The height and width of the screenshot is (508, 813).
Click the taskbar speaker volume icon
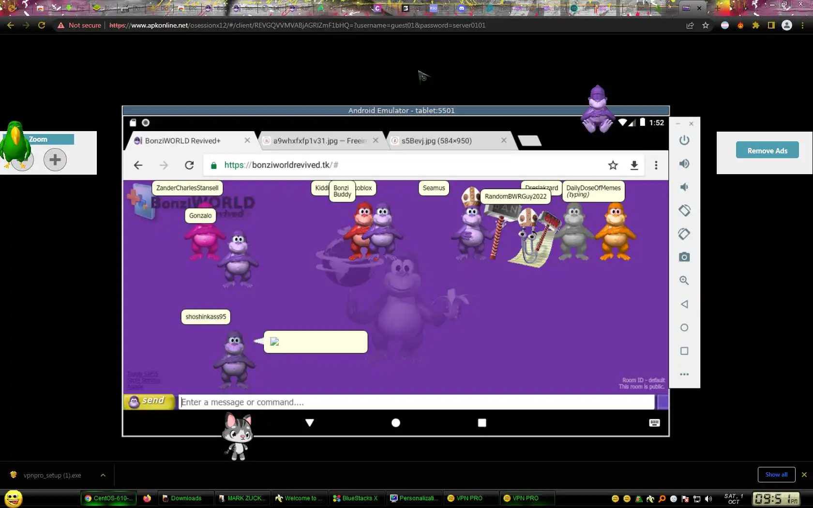708,498
